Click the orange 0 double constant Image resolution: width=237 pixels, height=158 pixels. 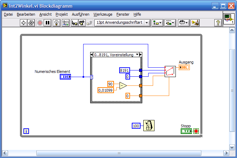pos(128,96)
